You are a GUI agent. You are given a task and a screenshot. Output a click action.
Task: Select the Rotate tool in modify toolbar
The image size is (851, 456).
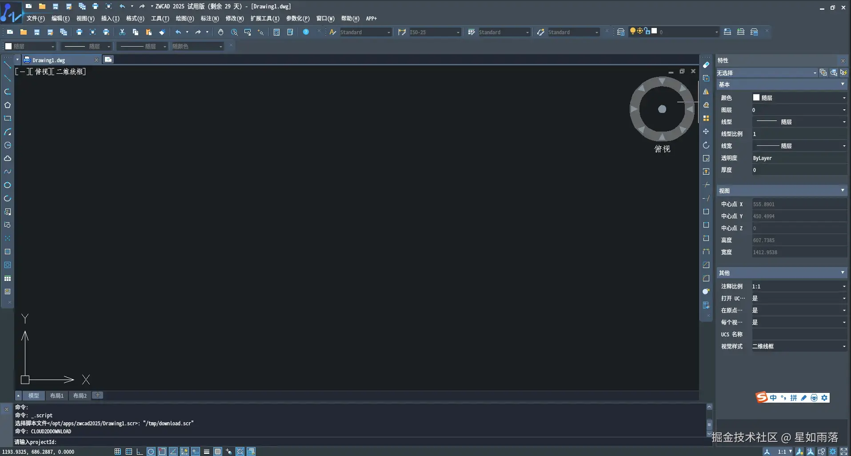click(706, 145)
